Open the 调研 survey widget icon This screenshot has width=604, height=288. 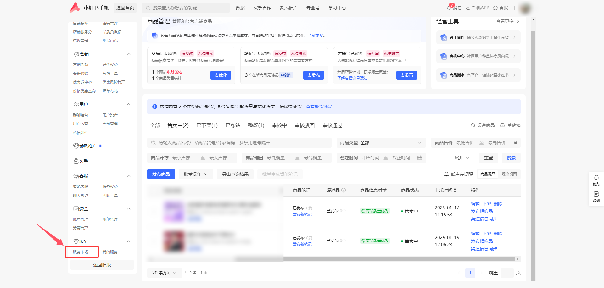tap(596, 194)
